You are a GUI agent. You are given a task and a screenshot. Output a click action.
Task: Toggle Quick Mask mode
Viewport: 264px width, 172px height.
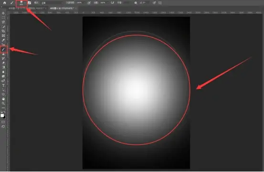[x=3, y=122]
